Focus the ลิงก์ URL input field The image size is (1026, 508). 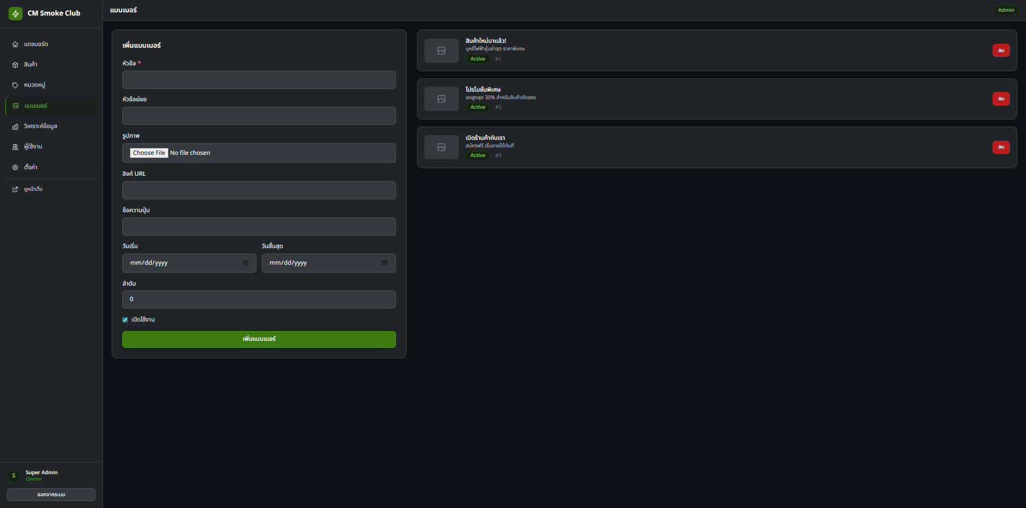[259, 190]
